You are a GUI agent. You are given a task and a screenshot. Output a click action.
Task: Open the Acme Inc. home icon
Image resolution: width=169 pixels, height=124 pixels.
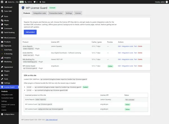[6, 2]
